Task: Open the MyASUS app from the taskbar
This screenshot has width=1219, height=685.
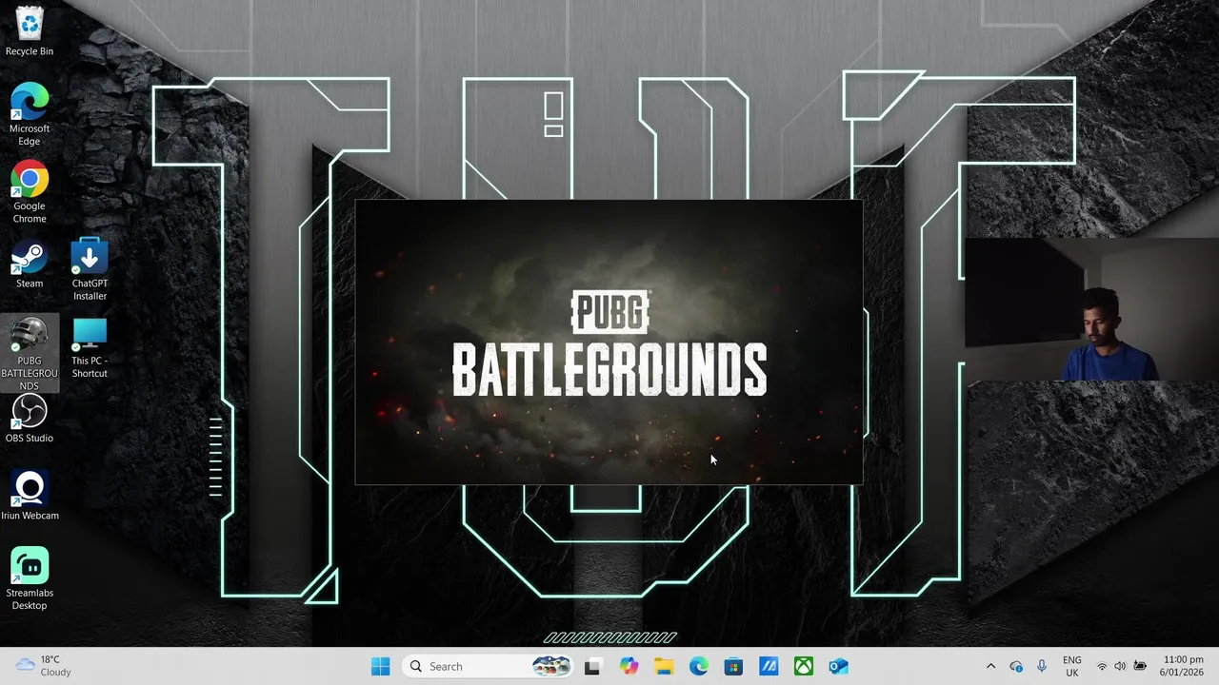Action: tap(769, 666)
